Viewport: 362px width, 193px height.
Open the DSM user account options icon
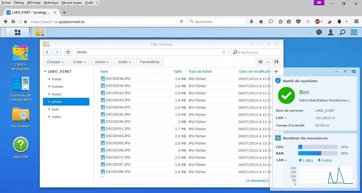tap(331, 32)
